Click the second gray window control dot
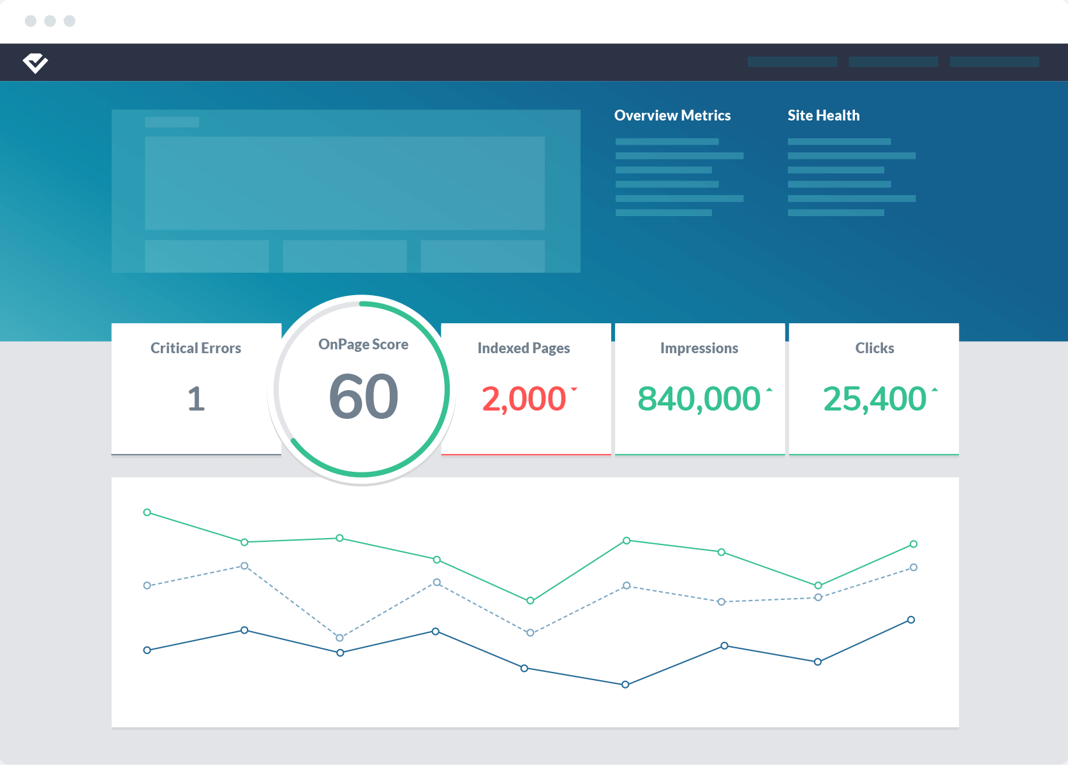 tap(50, 21)
